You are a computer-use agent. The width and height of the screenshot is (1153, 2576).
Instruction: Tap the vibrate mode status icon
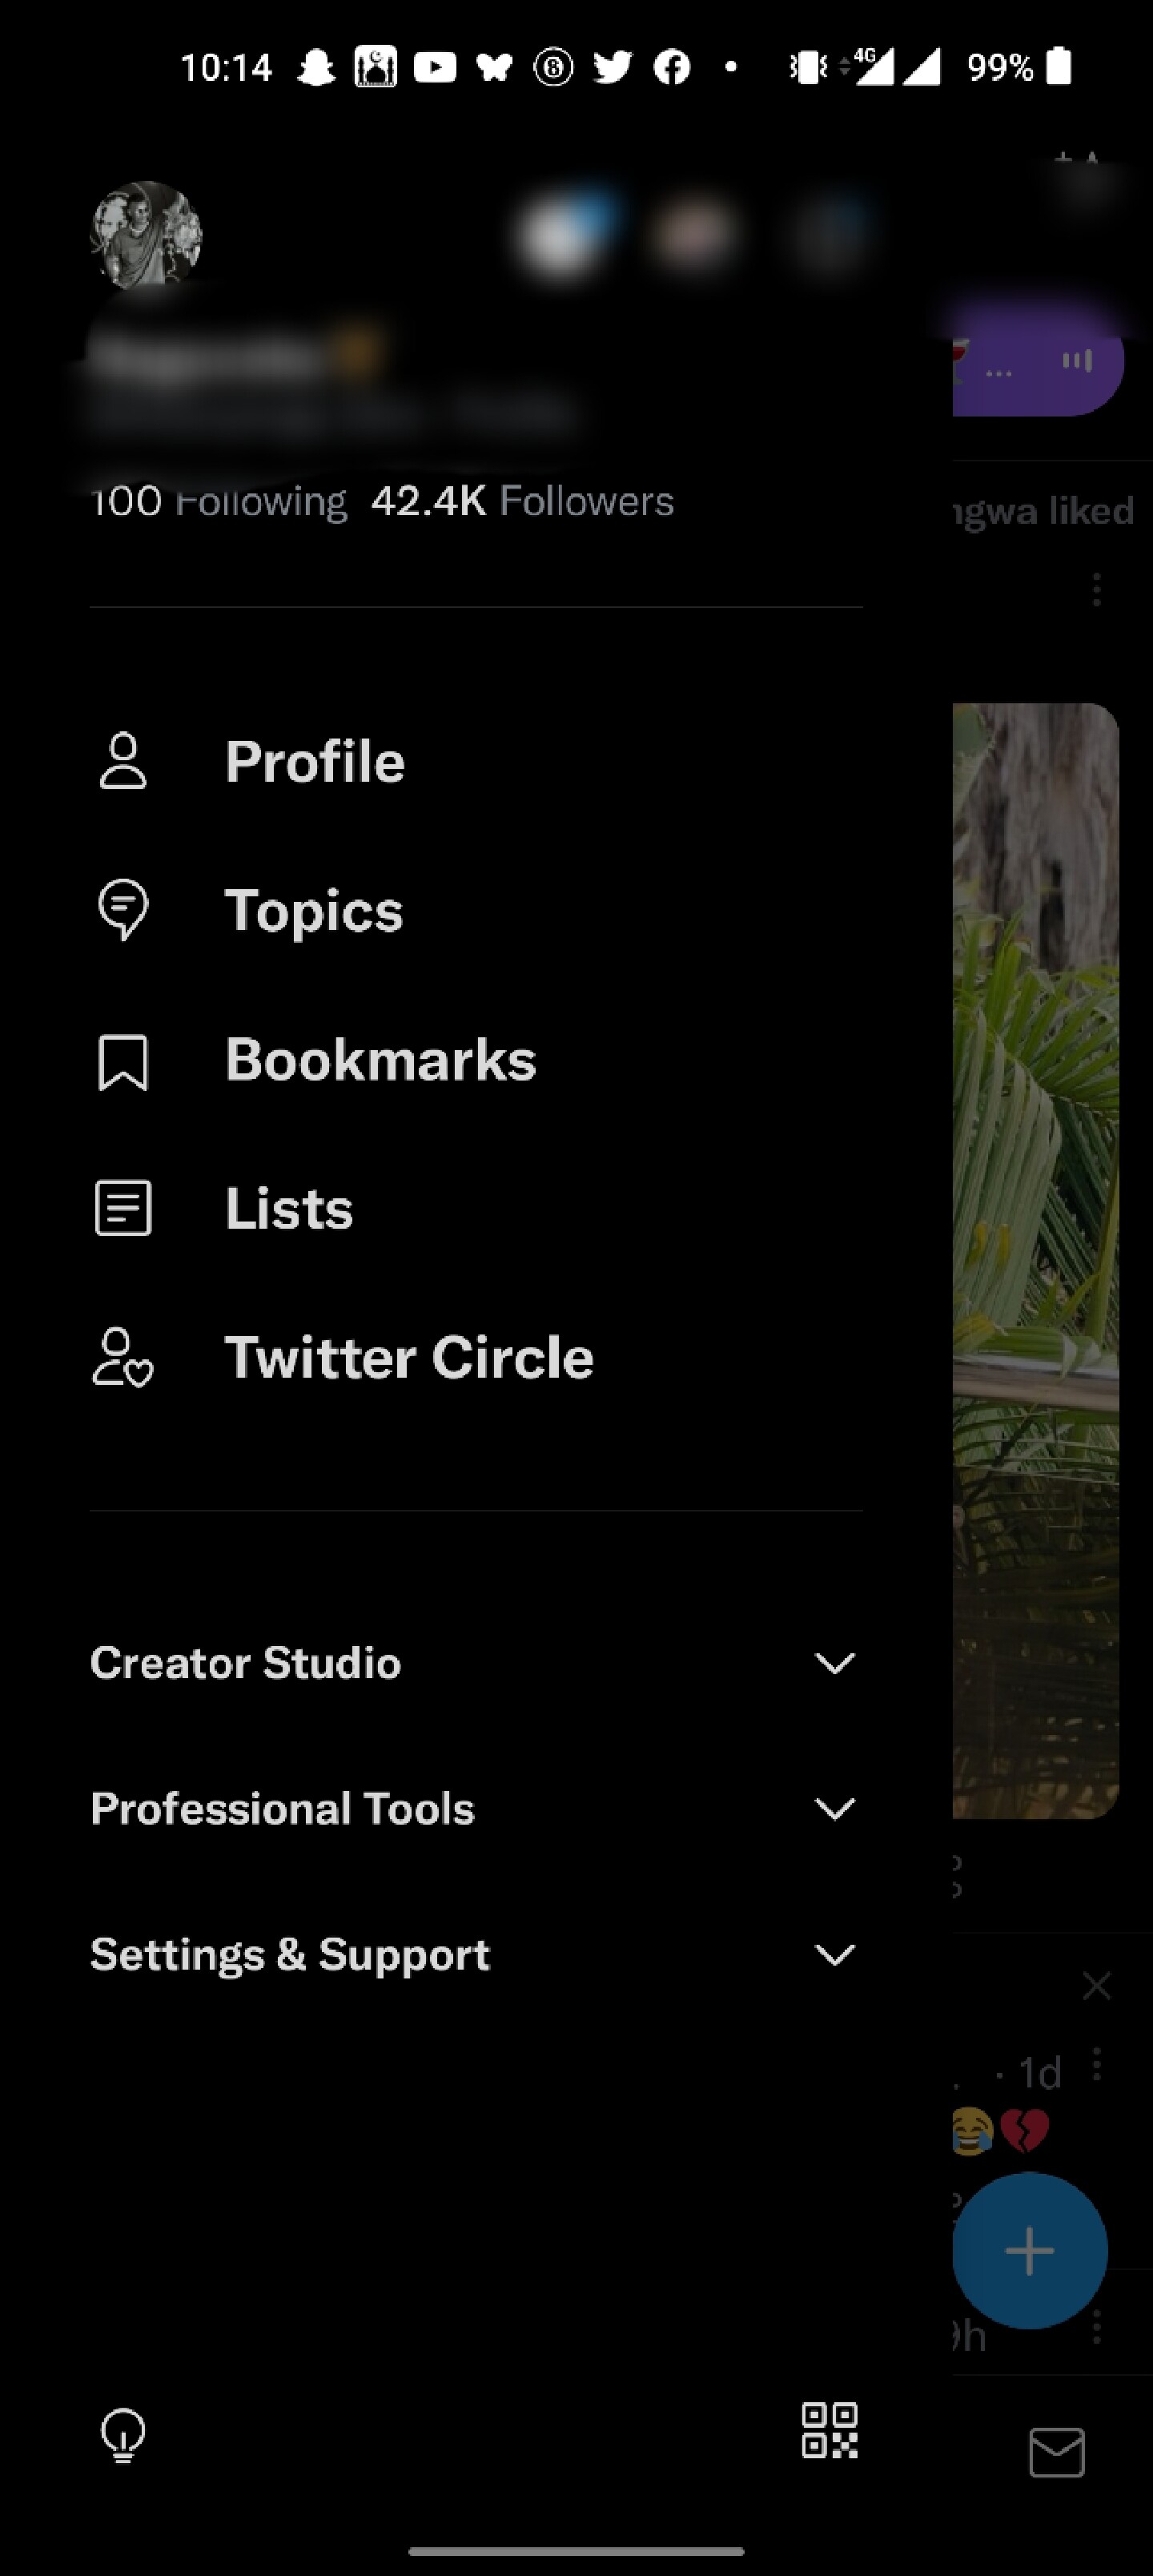tap(808, 68)
